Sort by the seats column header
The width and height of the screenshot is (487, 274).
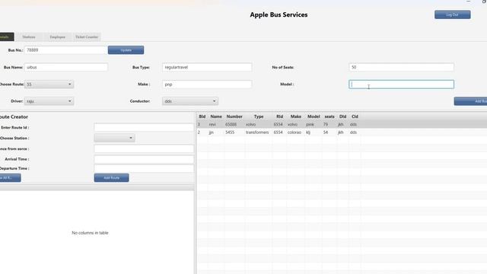(x=329, y=116)
